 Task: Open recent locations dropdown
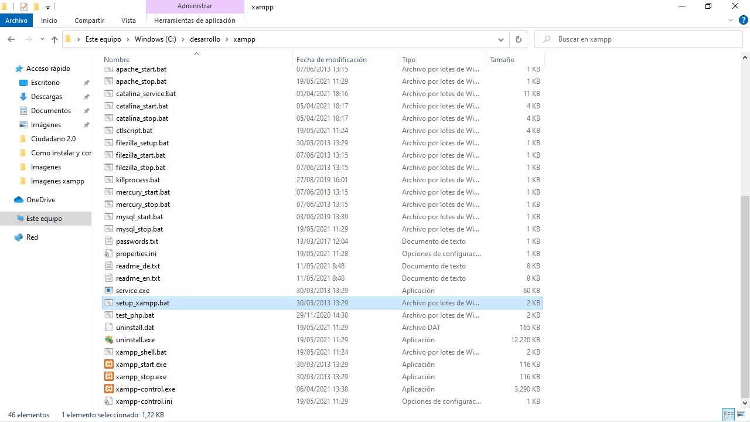(42, 39)
